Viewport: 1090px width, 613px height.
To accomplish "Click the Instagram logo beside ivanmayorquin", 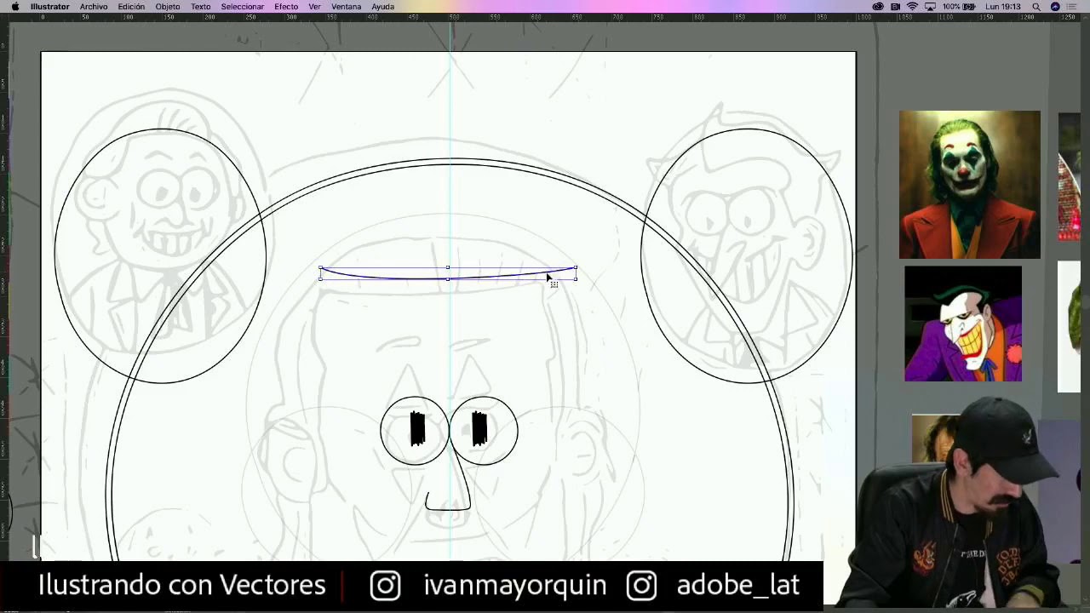I will click(x=385, y=585).
